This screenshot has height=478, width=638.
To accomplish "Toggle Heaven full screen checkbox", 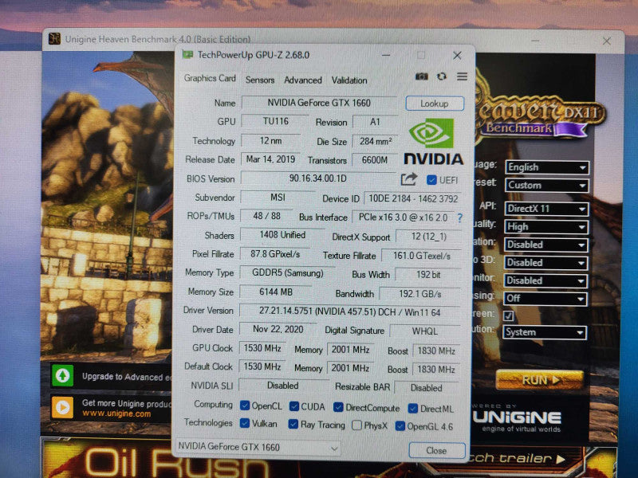I will 508,315.
